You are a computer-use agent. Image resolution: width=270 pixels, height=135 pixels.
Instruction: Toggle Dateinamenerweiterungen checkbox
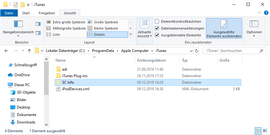point(157,28)
